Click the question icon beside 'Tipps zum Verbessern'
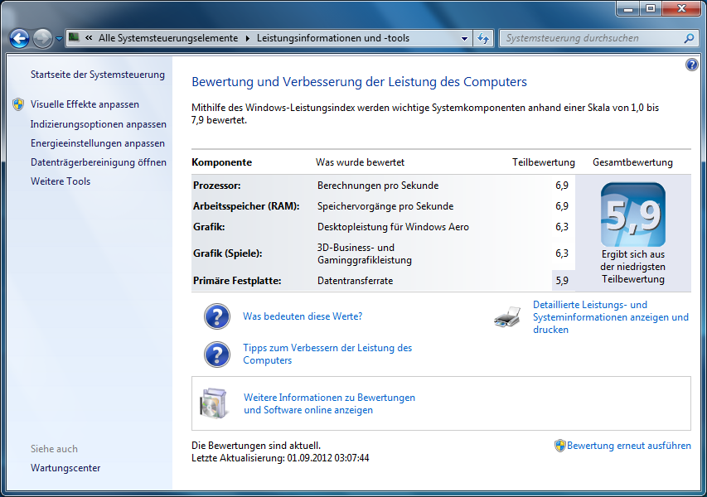Image resolution: width=707 pixels, height=497 pixels. pos(217,355)
